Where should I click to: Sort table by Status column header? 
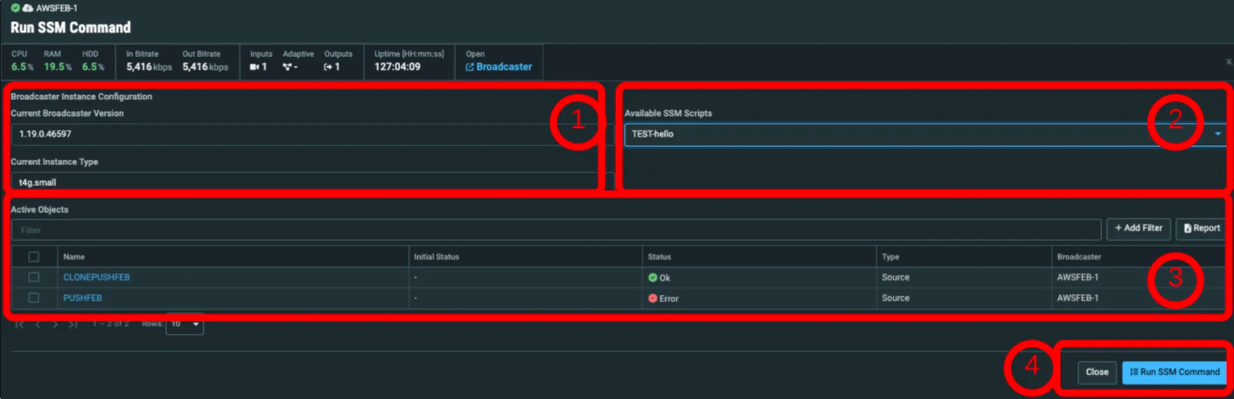(x=659, y=257)
